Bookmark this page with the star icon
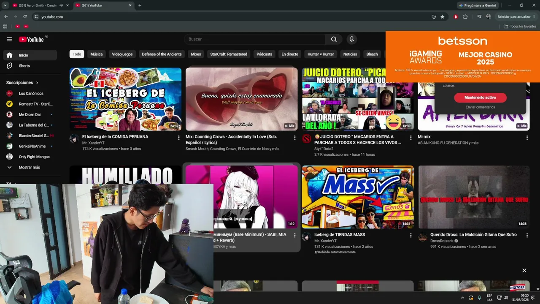The height and width of the screenshot is (304, 540). click(442, 17)
